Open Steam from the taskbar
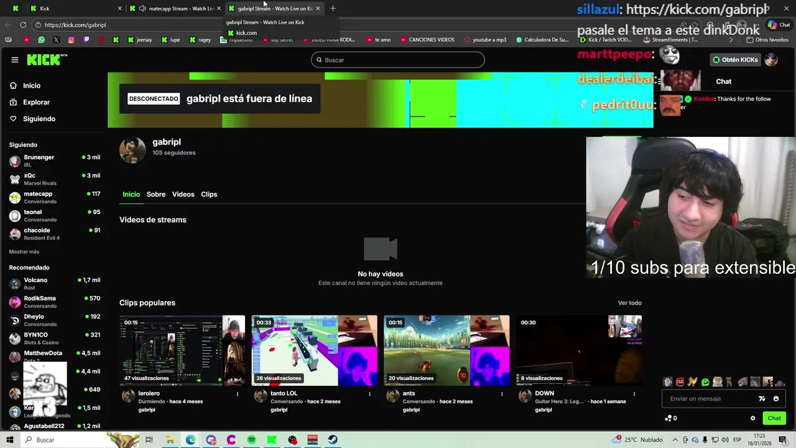The image size is (796, 448). [333, 440]
